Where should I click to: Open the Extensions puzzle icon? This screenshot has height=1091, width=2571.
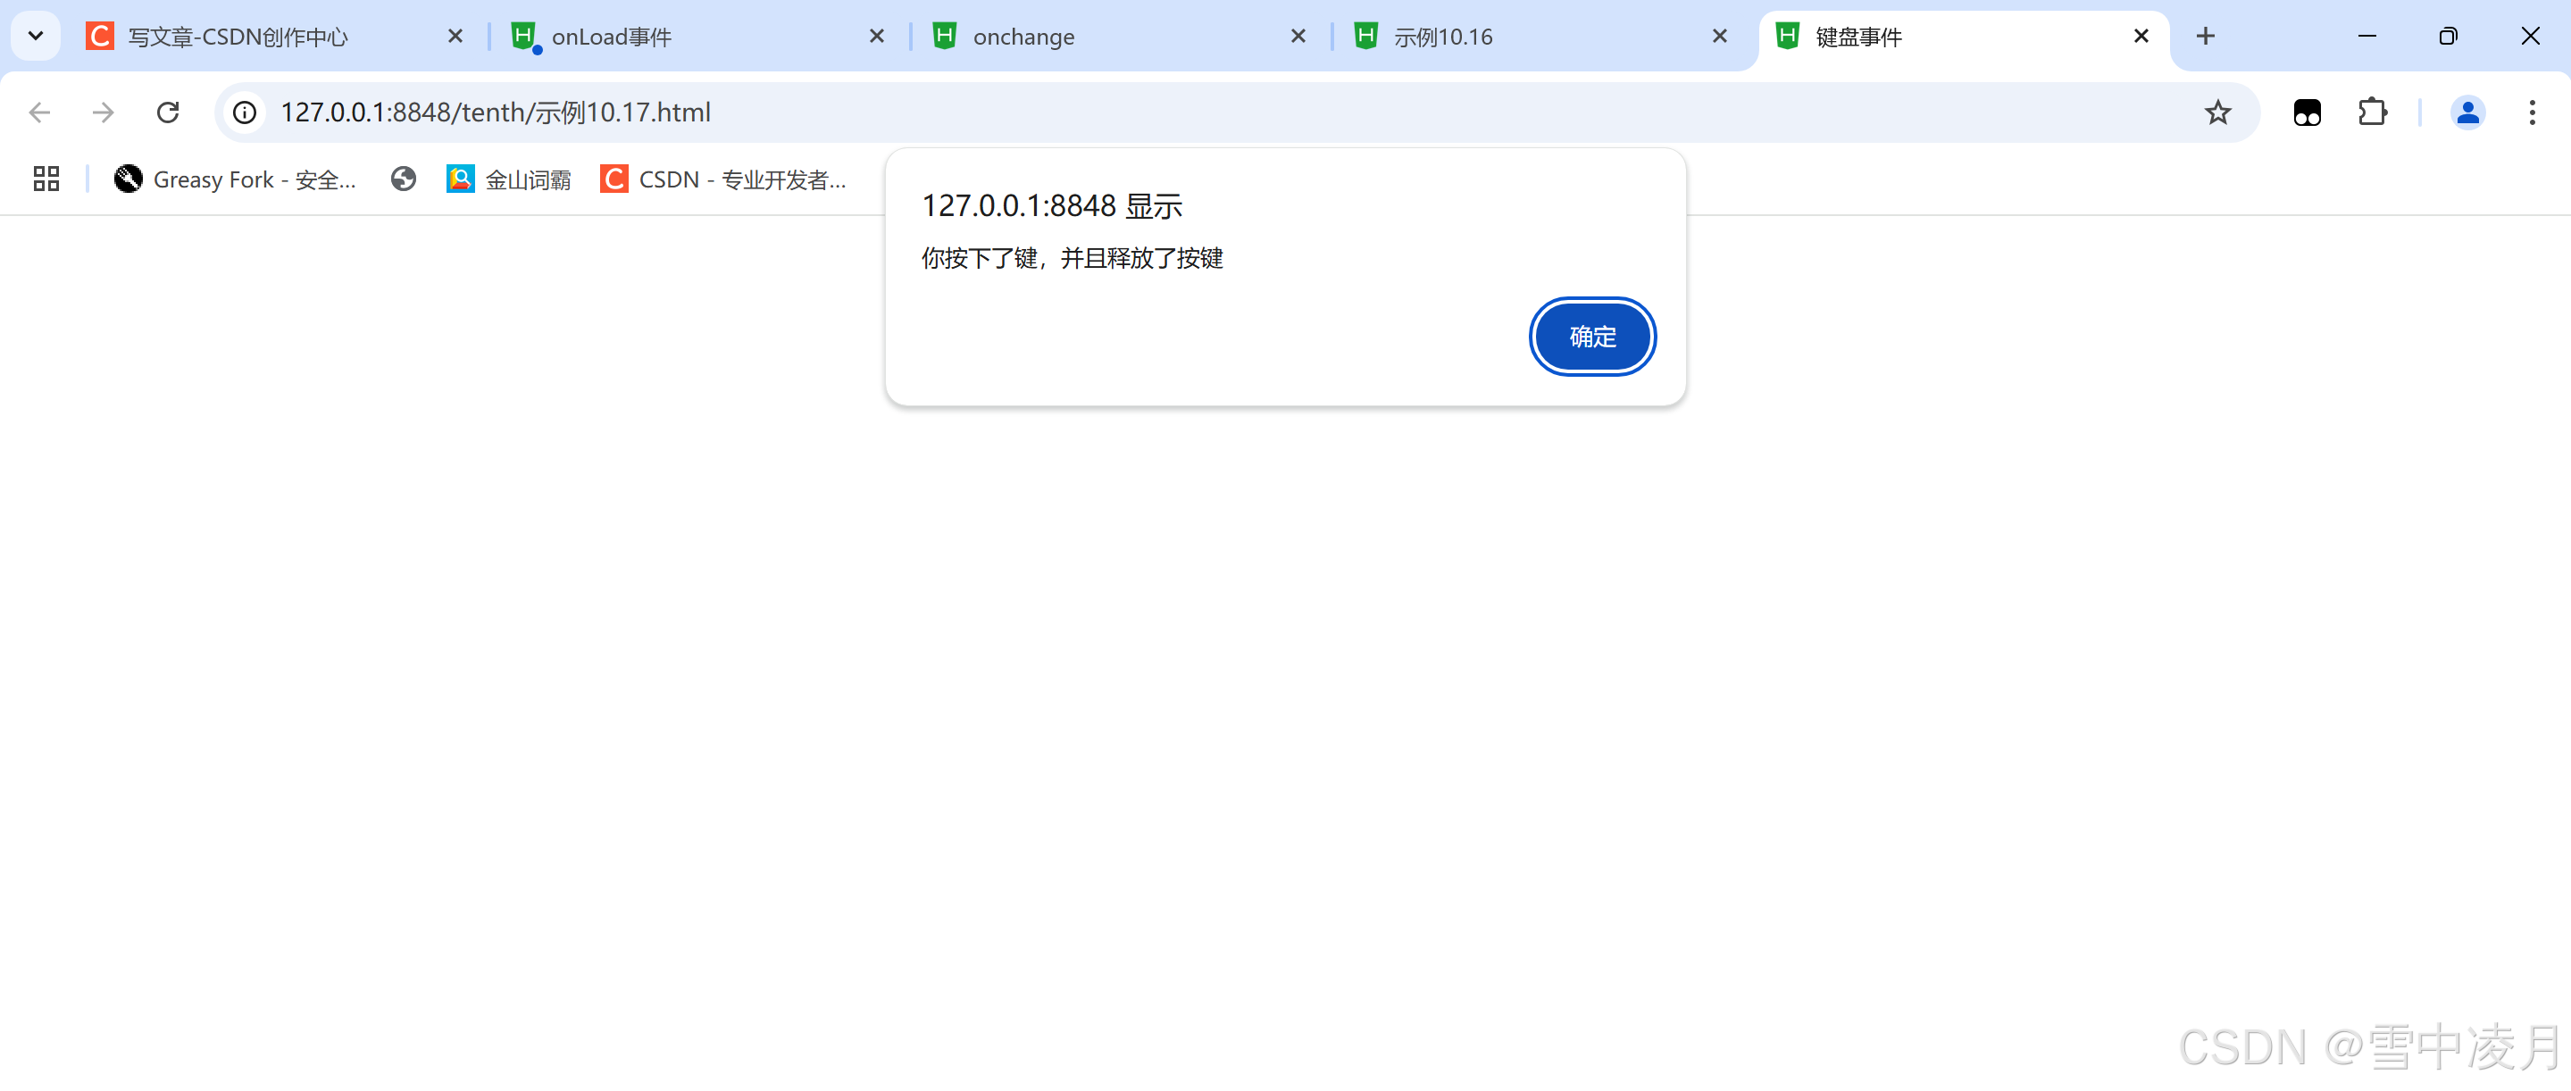coord(2373,112)
